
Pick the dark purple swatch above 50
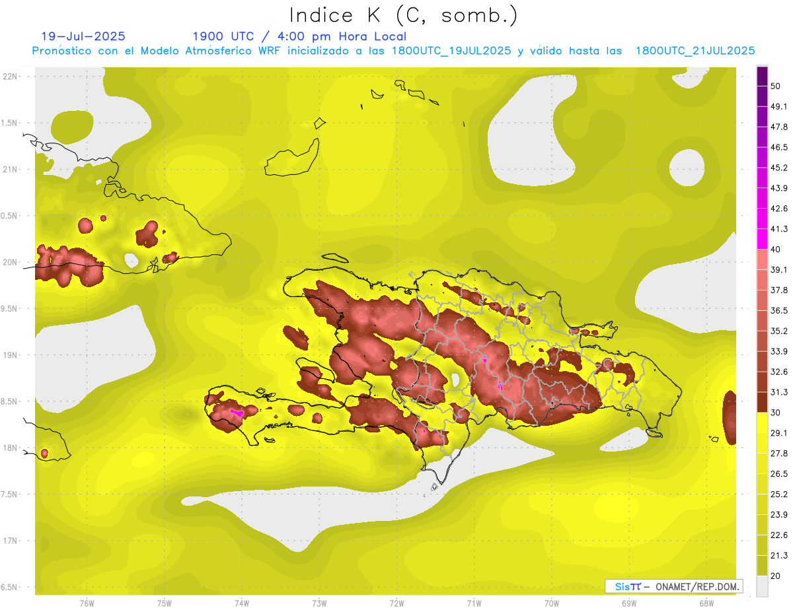coord(762,76)
